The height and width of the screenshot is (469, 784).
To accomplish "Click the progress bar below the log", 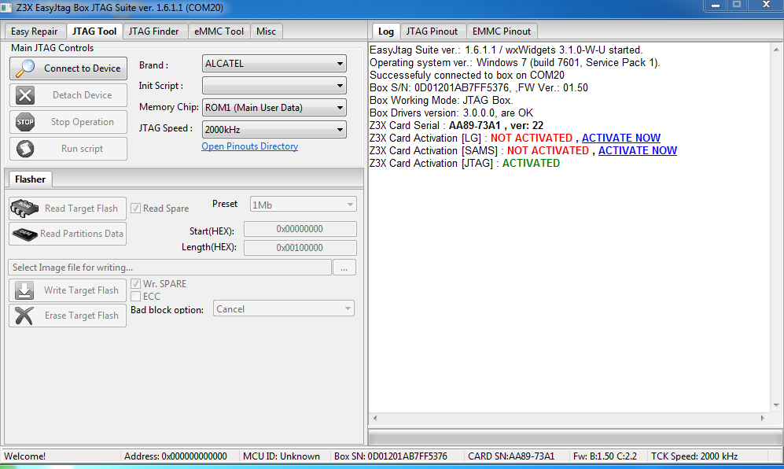I will click(576, 438).
